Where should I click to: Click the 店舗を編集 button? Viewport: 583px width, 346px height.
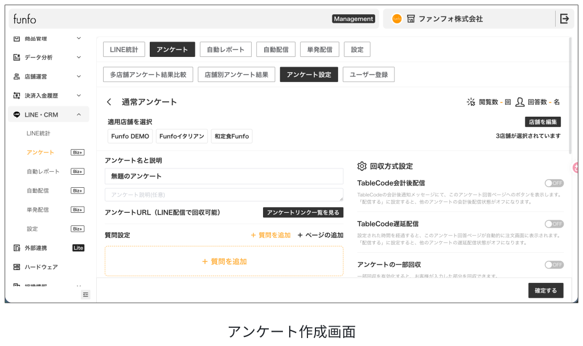point(543,122)
